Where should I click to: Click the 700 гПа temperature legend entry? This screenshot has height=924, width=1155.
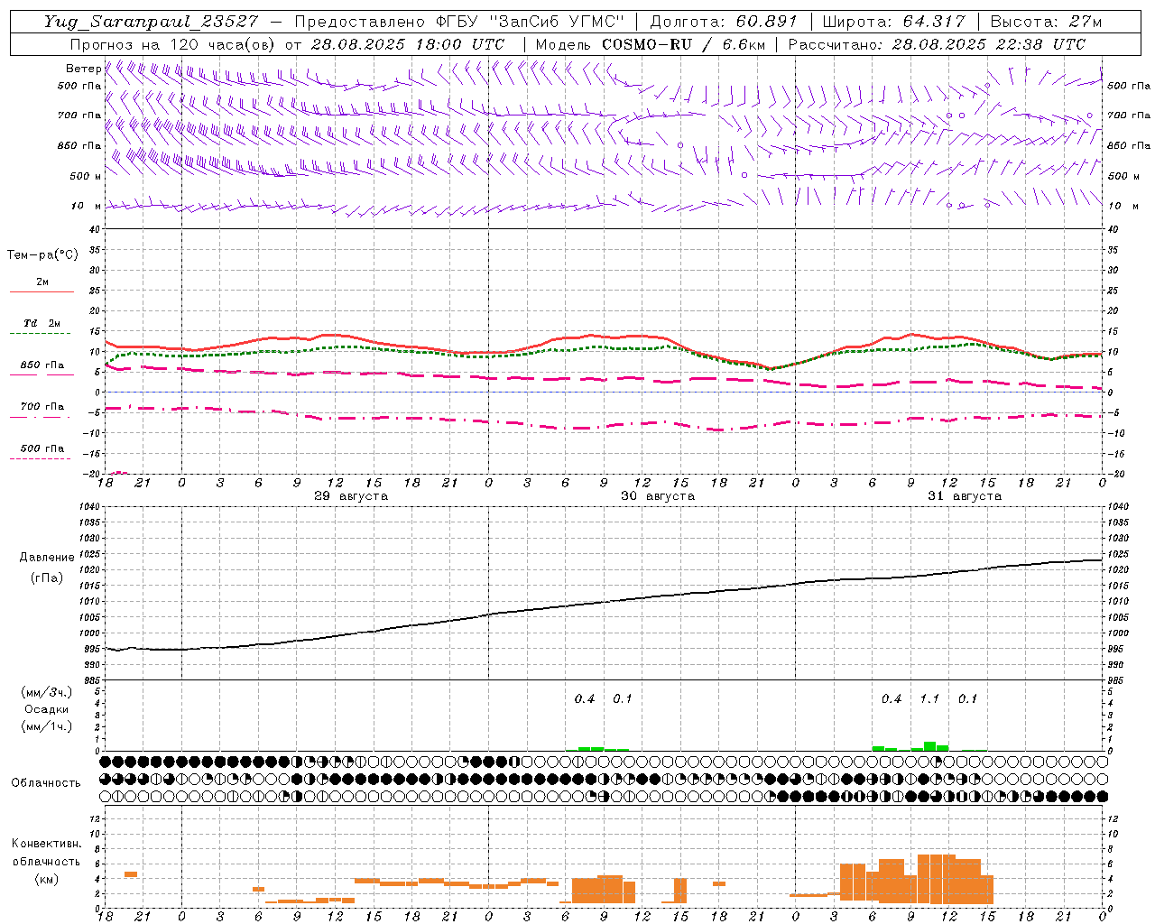click(x=42, y=406)
